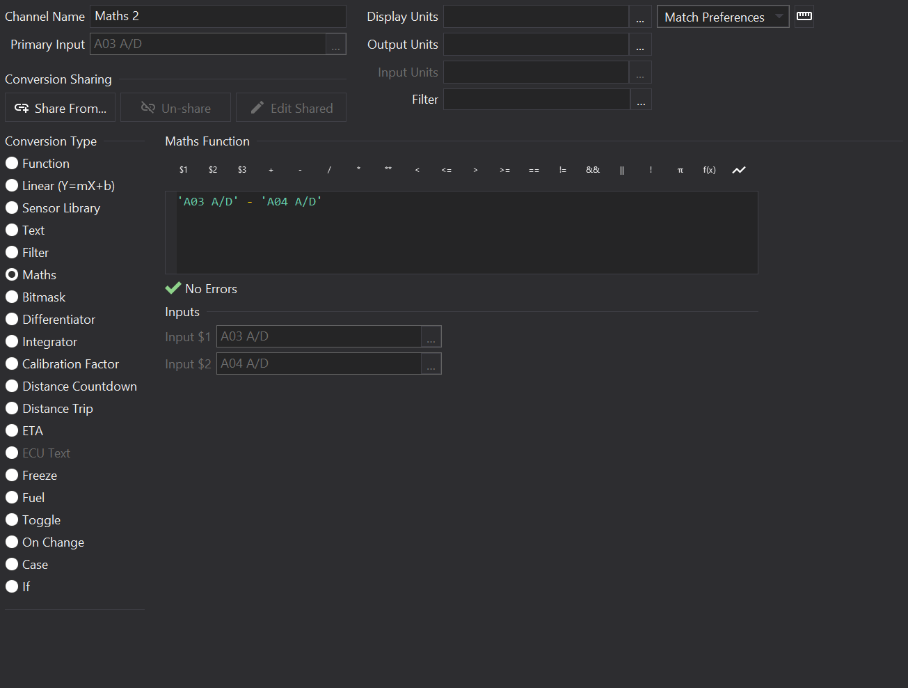This screenshot has height=688, width=908.
Task: Insert the pi constant symbol
Action: coord(680,170)
